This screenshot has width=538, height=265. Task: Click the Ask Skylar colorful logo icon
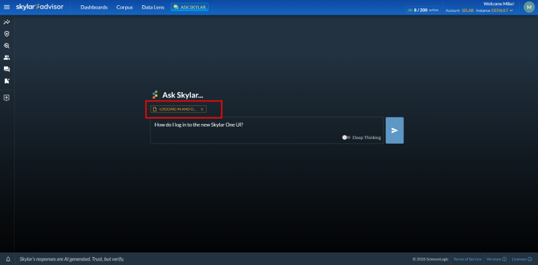pyautogui.click(x=155, y=95)
